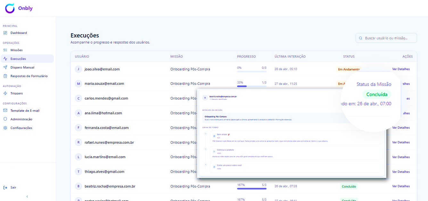
Task: Select email fernanda.costa@email.com
Action: tap(107, 128)
